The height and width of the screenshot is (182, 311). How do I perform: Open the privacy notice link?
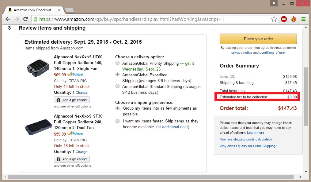[x=241, y=53]
